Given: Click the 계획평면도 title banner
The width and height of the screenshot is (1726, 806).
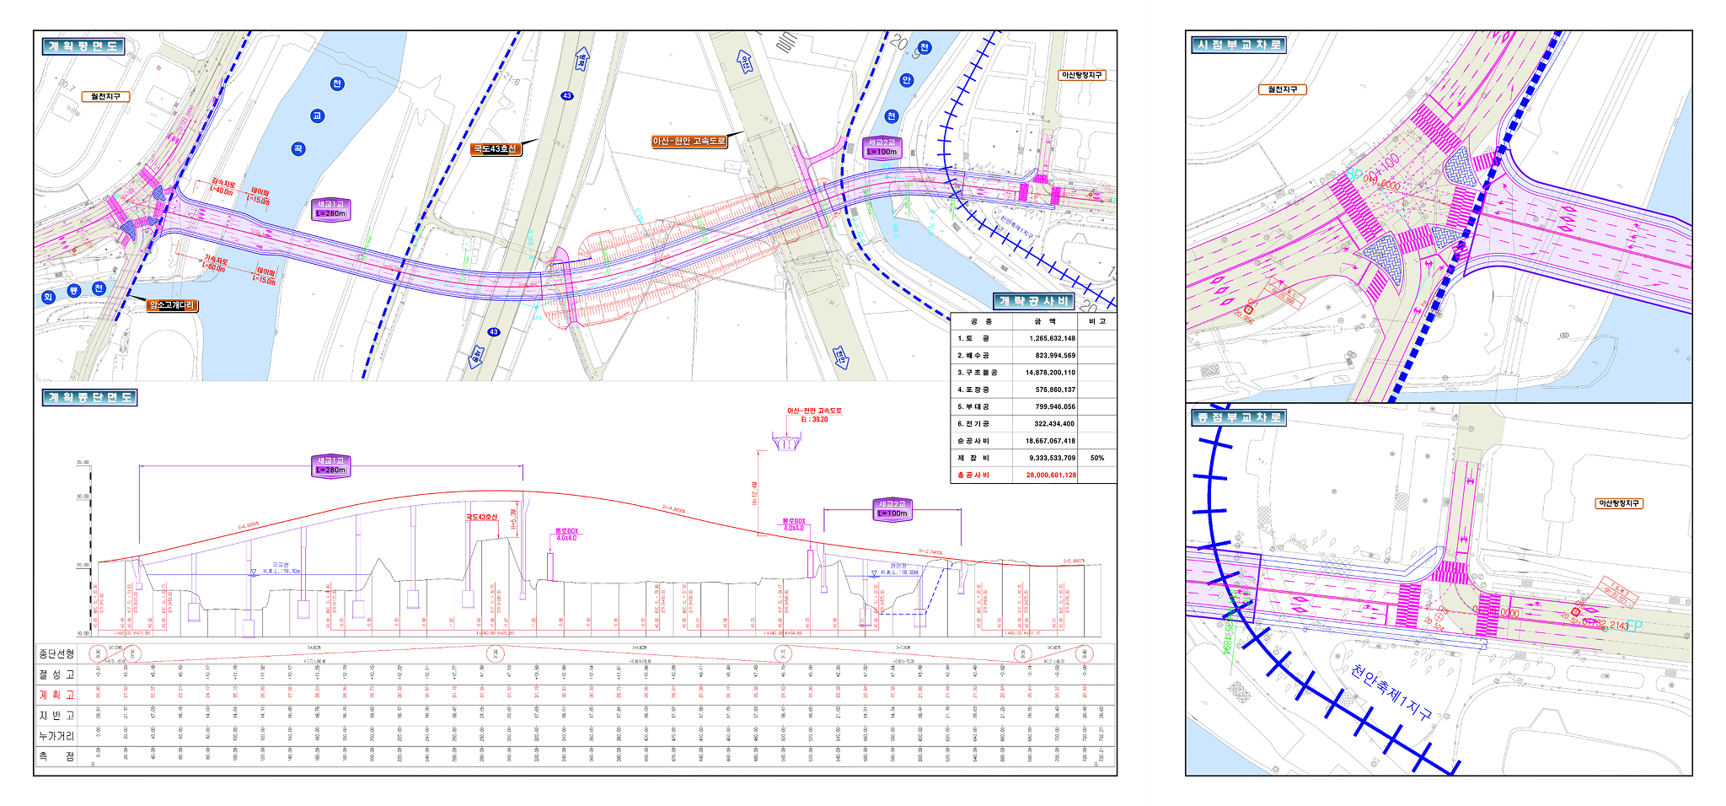Looking at the screenshot, I should [83, 46].
